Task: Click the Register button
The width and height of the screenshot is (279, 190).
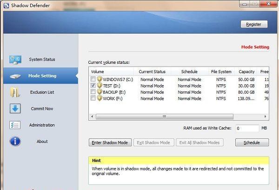Action: (254, 24)
